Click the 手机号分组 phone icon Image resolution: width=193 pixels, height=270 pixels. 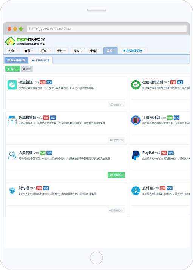point(136,120)
